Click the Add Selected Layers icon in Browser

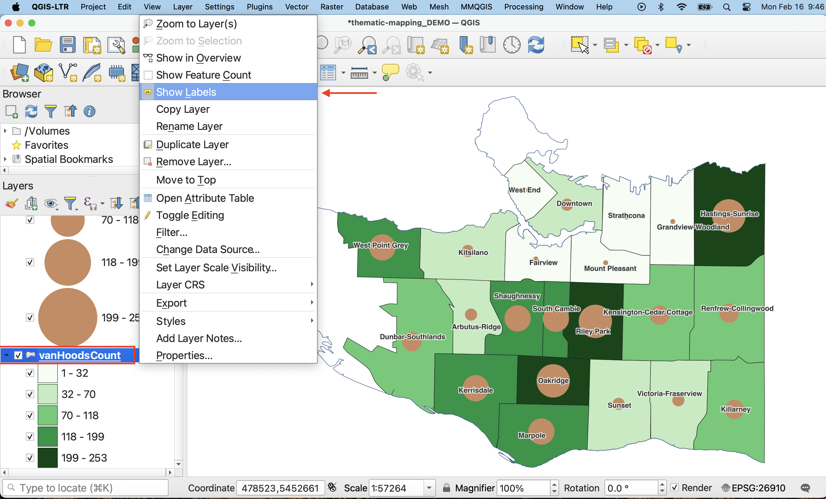[x=11, y=111]
